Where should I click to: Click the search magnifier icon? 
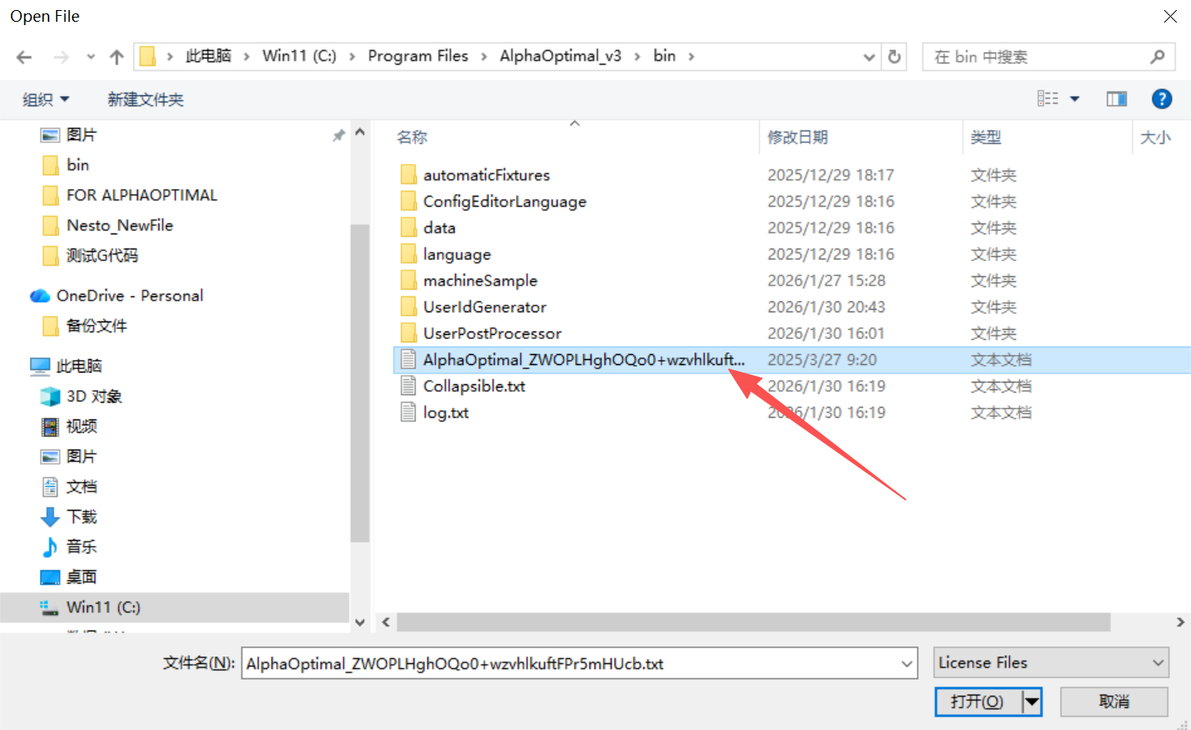(x=1157, y=56)
